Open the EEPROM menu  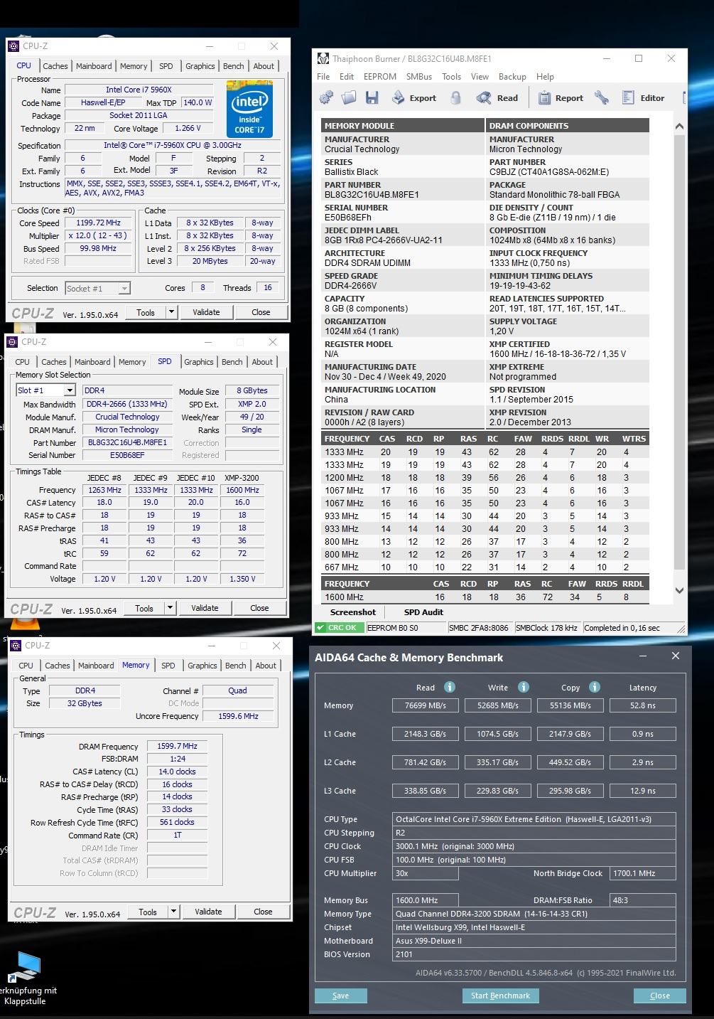(x=379, y=77)
